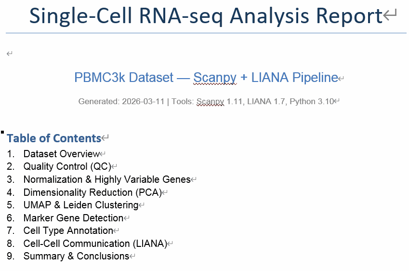409x271 pixels.
Task: Click the red-underlined "Scanpy" in the blue subtitle
Action: pos(215,78)
